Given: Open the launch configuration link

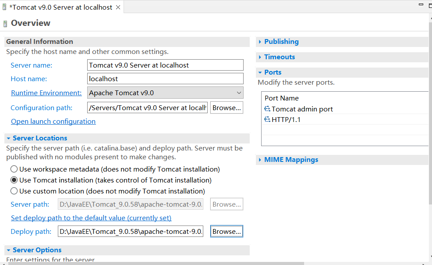Looking at the screenshot, I should pos(53,121).
